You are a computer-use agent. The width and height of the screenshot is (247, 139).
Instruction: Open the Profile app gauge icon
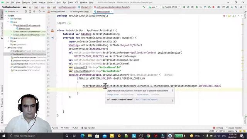205,7
